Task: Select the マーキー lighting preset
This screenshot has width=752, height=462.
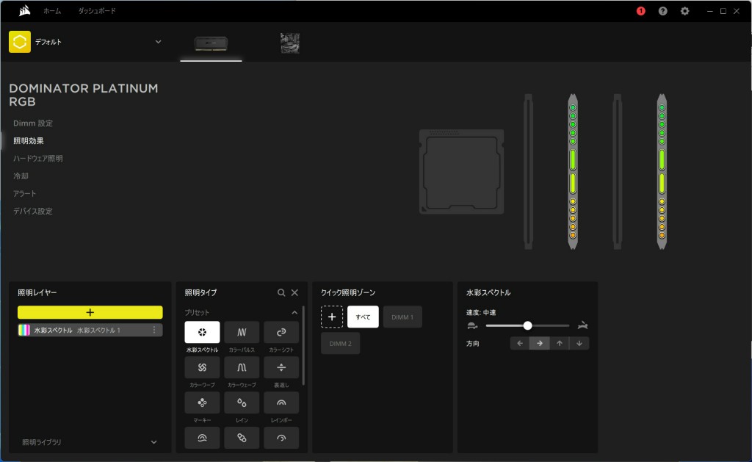Action: (202, 403)
